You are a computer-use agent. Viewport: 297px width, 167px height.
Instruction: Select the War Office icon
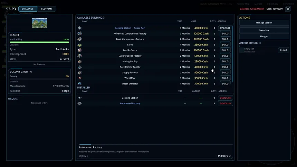[x=79, y=78]
